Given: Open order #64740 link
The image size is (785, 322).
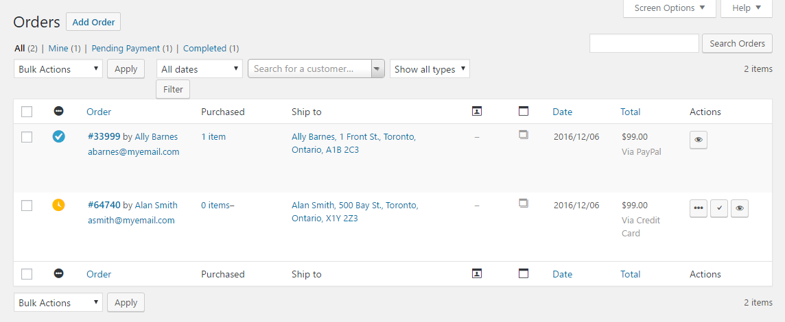Looking at the screenshot, I should [x=104, y=205].
